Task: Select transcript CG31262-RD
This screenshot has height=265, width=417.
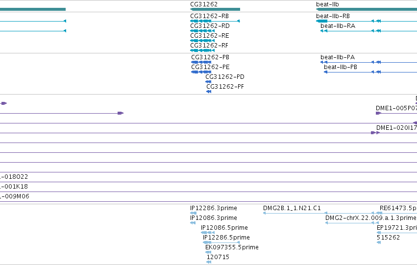Action: pyautogui.click(x=210, y=26)
